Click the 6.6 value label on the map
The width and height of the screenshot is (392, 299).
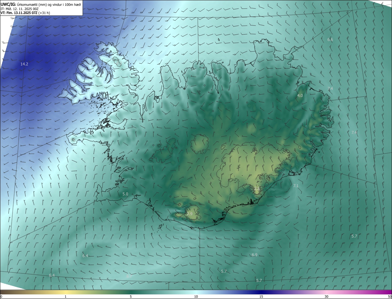point(330,39)
